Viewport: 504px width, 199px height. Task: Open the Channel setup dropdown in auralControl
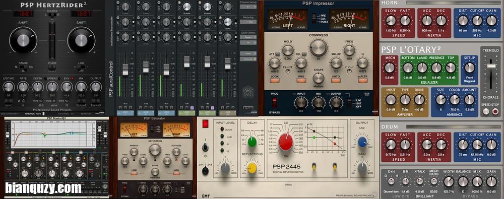(x=248, y=7)
